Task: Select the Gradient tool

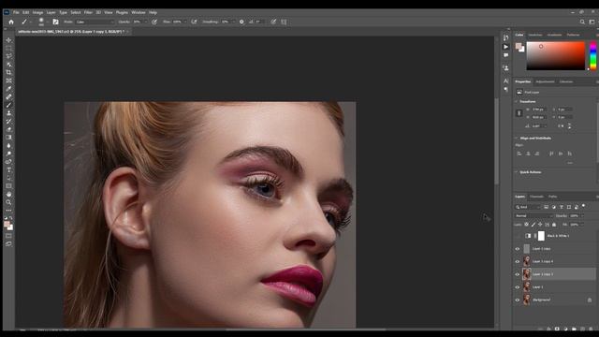Action: click(x=8, y=138)
